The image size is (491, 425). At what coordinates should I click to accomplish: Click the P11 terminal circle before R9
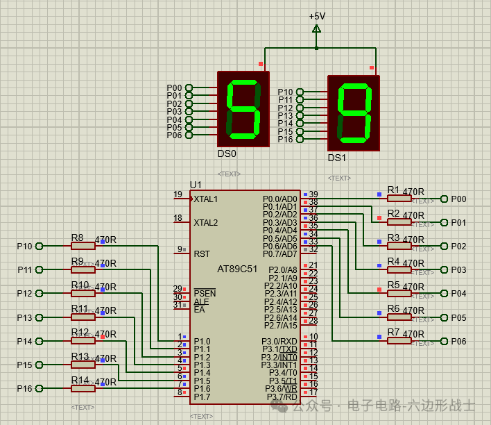[x=39, y=269]
